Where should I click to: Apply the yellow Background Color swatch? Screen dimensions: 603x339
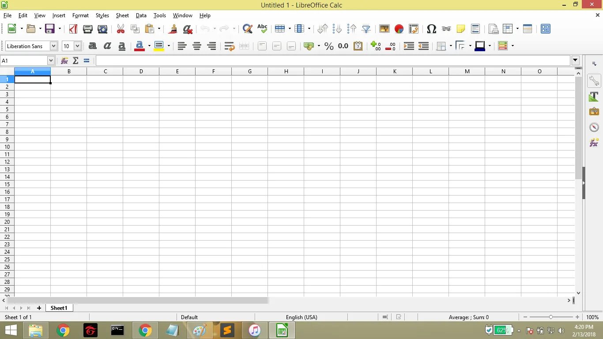[159, 46]
